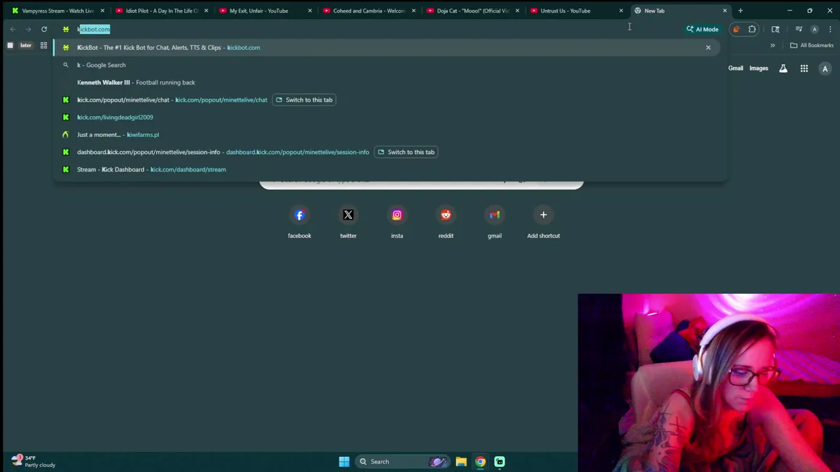Switch to tab for minettelive chat popout
This screenshot has width=840, height=472.
coord(304,100)
